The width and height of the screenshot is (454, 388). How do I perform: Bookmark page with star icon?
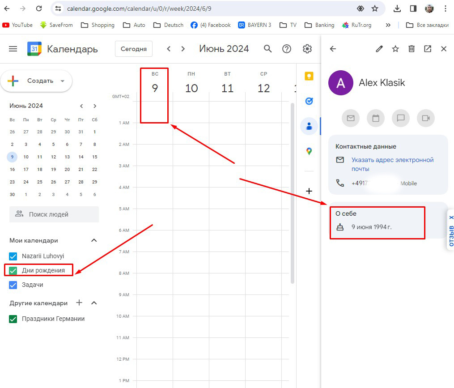pos(375,9)
